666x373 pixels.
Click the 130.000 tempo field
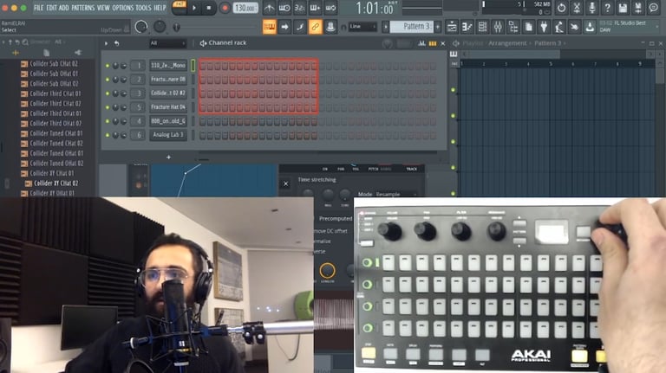[245, 8]
